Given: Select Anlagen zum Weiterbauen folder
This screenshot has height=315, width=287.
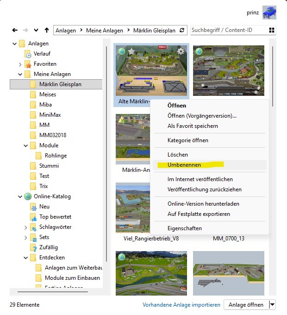Looking at the screenshot, I should coord(74,268).
